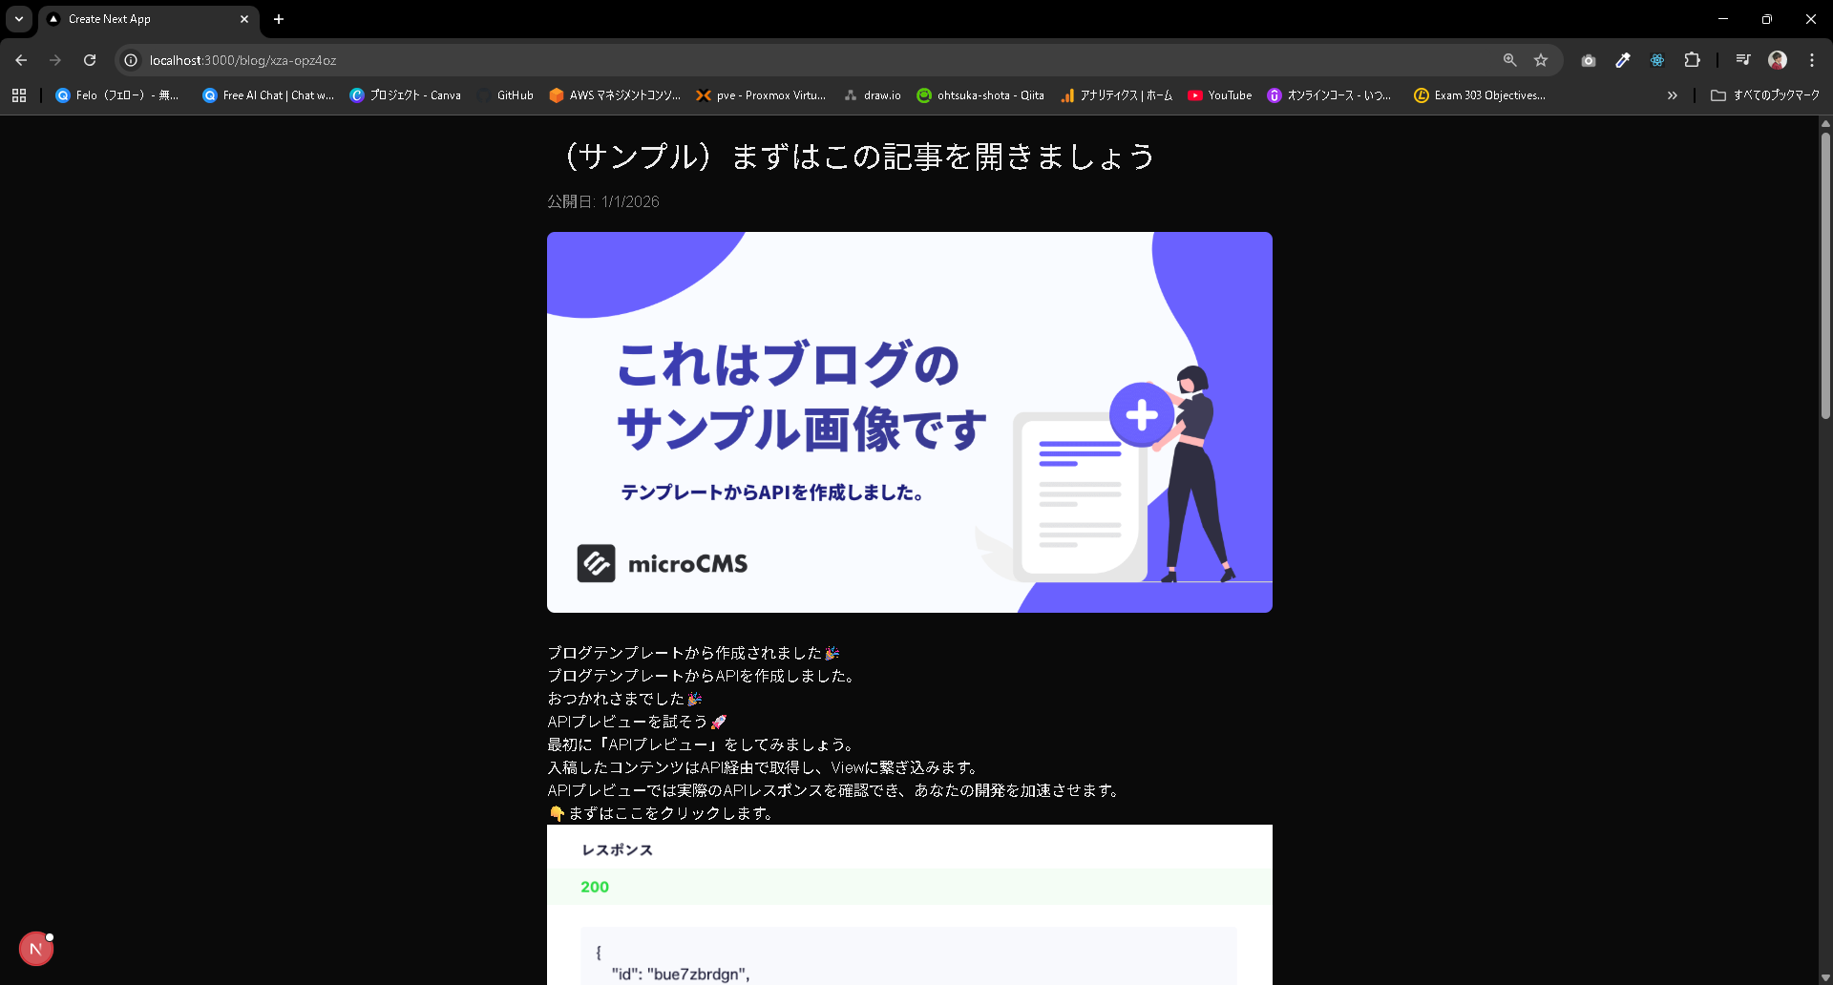The width and height of the screenshot is (1833, 985).
Task: Open the Extensions puzzle icon
Action: (1692, 60)
